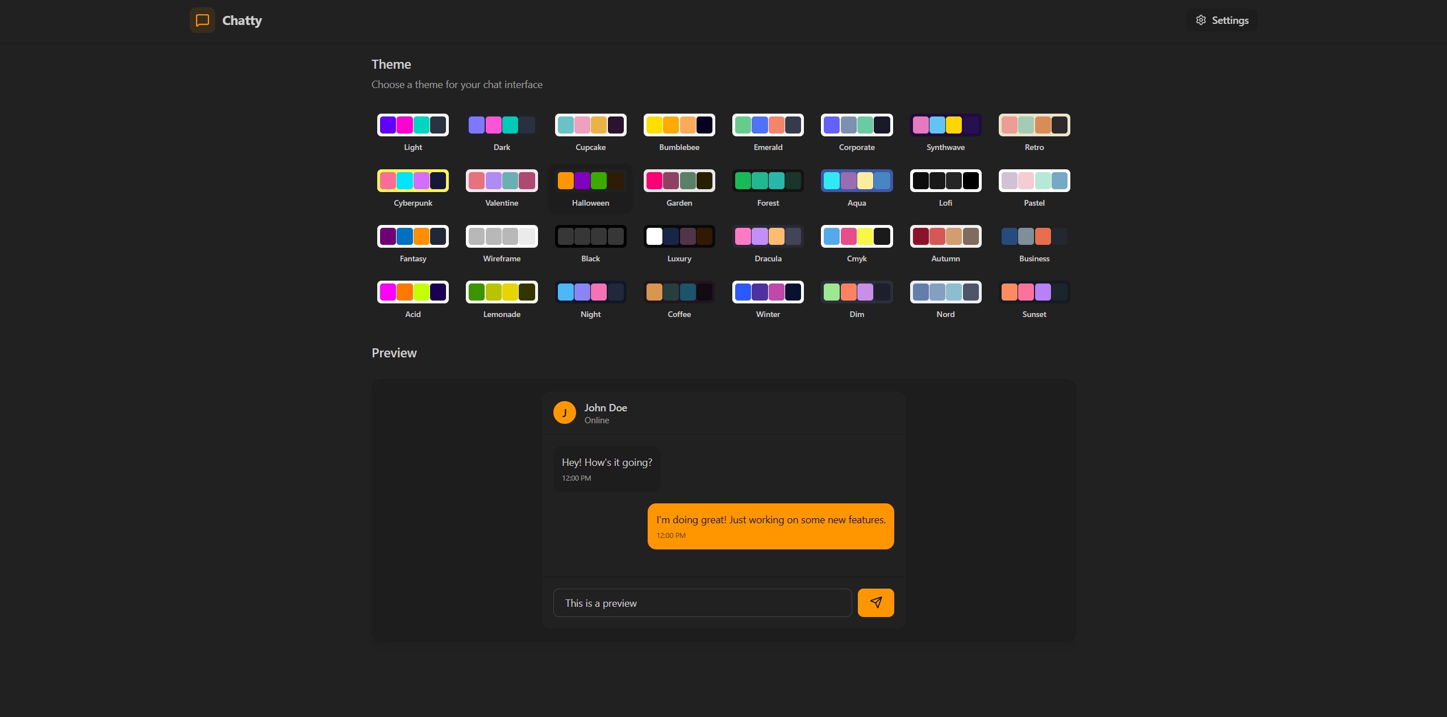
Task: Choose the Cyberpunk theme palette
Action: coord(413,181)
